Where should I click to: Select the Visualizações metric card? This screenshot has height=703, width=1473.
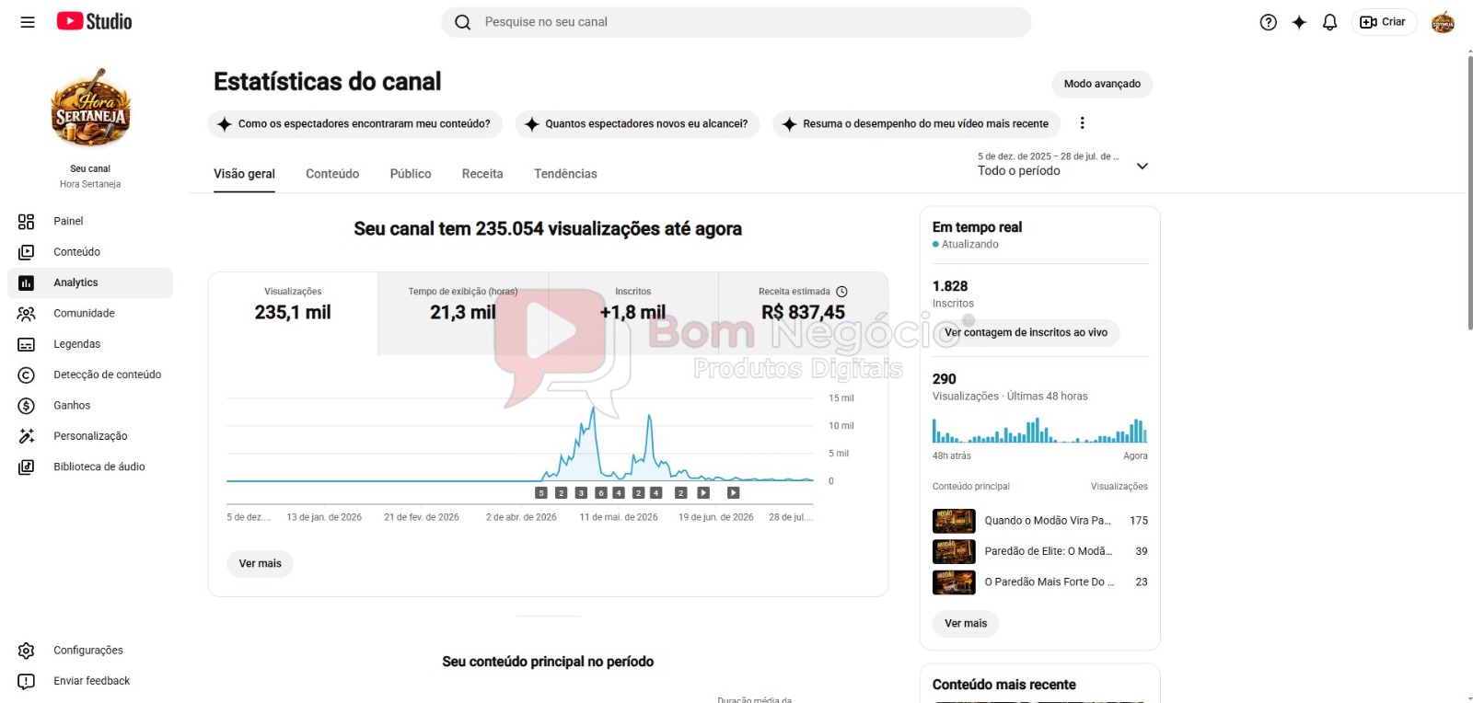pyautogui.click(x=293, y=313)
